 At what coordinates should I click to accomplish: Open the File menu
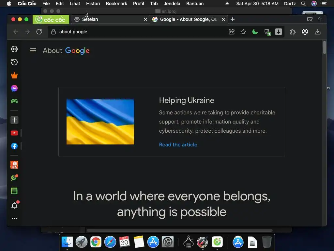point(46,4)
